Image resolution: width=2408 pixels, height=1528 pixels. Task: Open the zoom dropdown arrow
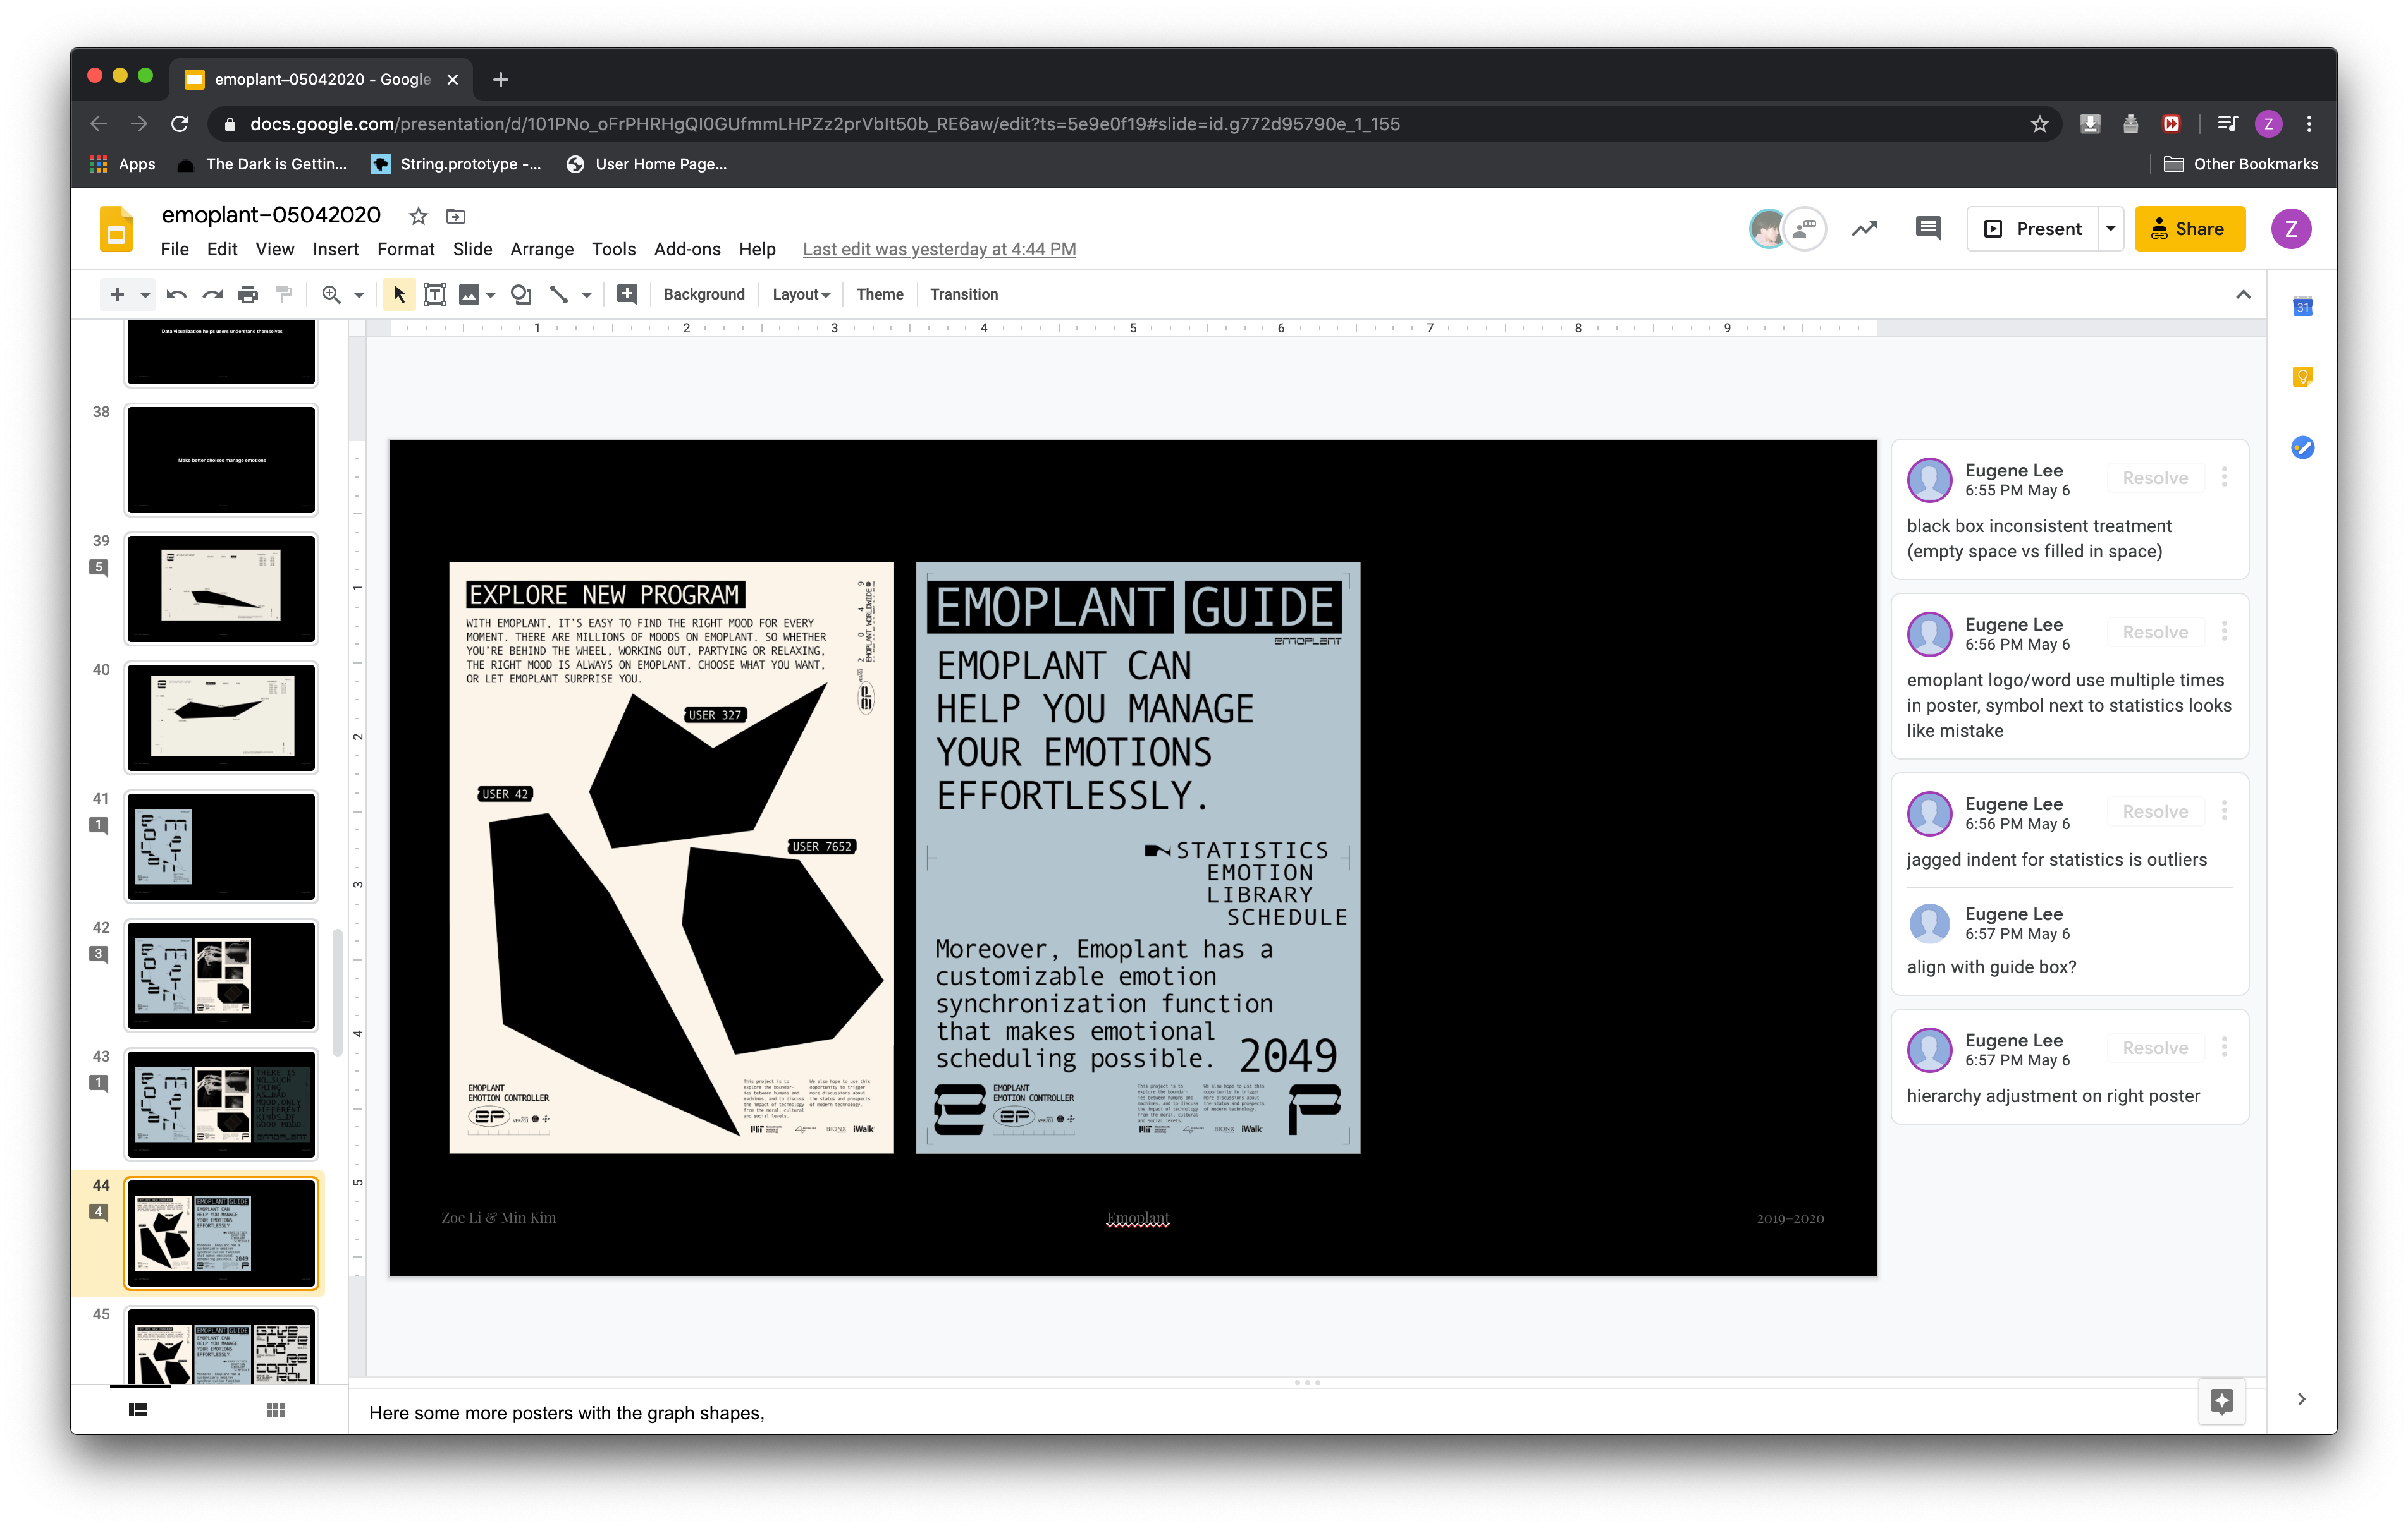359,295
